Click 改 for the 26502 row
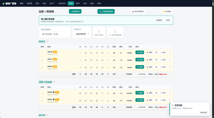Image resolution: width=214 pixels, height=118 pixels. point(156,67)
